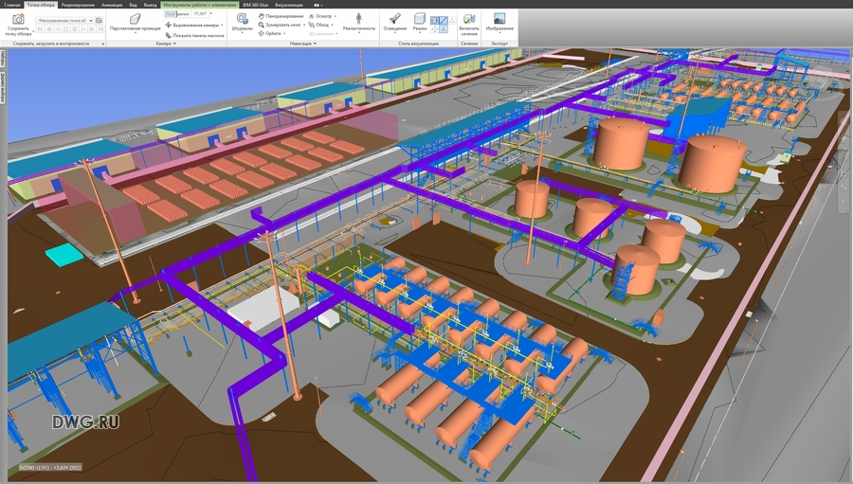853x484 pixels.
Task: Toggle Show Tilt Bar (Показать панель наклона)
Action: tap(194, 35)
